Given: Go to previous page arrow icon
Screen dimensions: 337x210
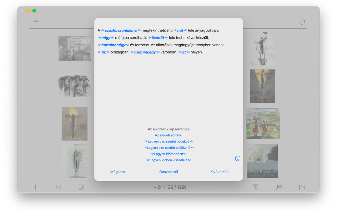Looking at the screenshot, I should [58, 187].
